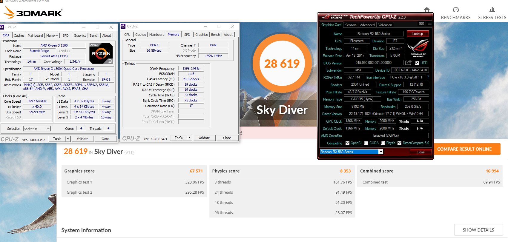This screenshot has width=508, height=242.
Task: Click the CAS# Latency value 20.0 clocks
Action: click(191, 79)
